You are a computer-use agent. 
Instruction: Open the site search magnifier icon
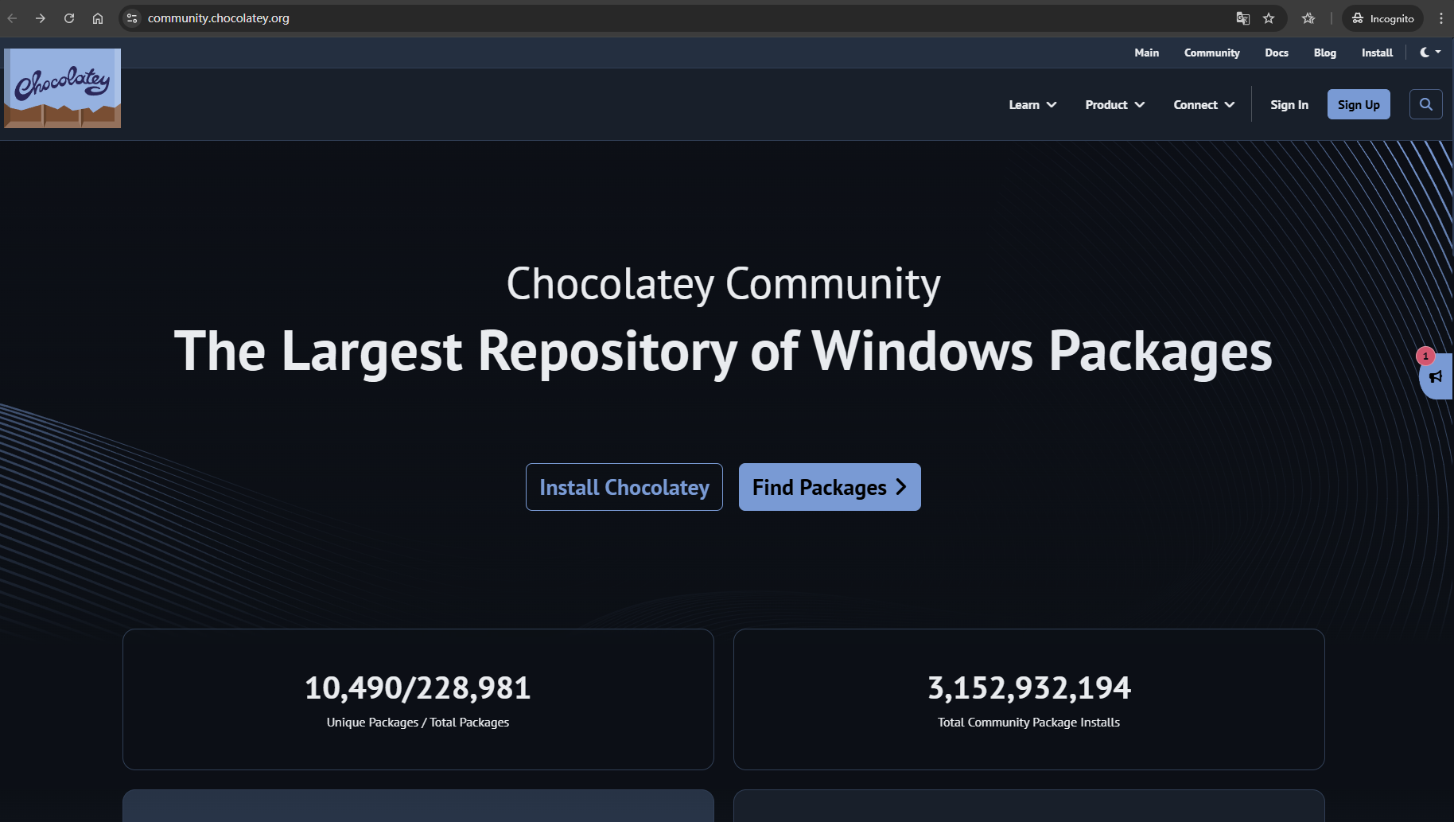(x=1425, y=104)
